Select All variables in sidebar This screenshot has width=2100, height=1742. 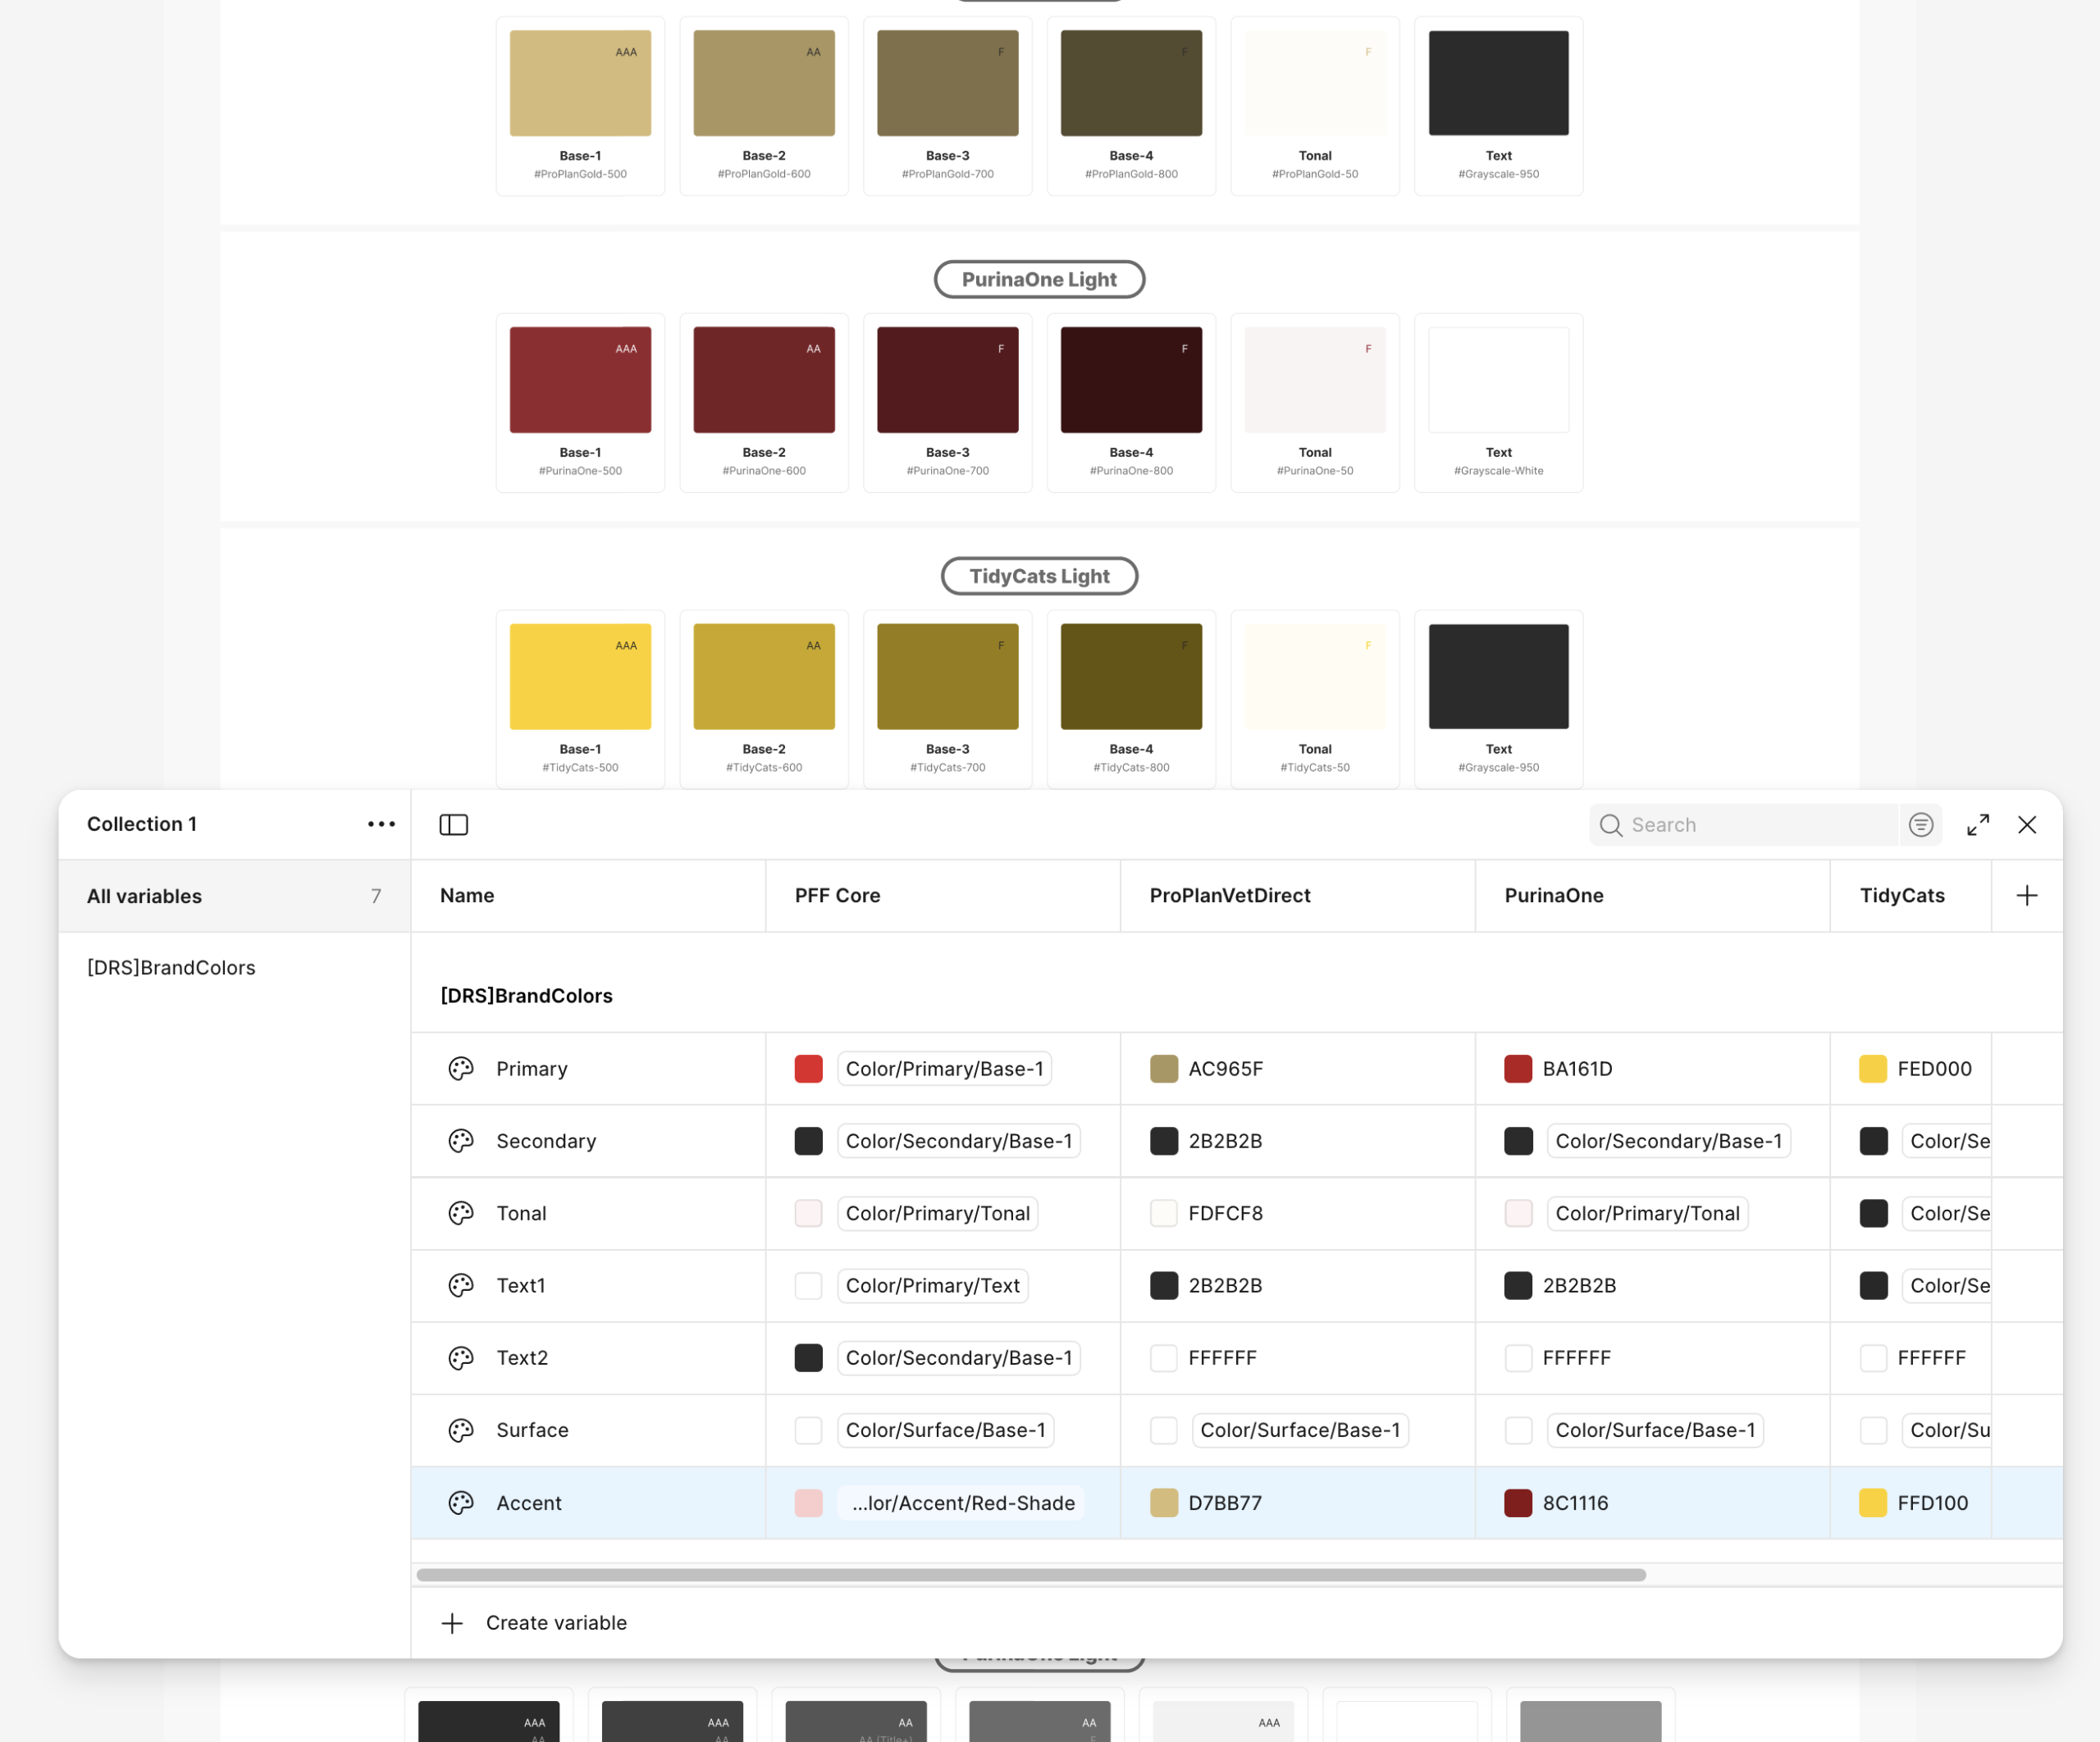coord(234,896)
